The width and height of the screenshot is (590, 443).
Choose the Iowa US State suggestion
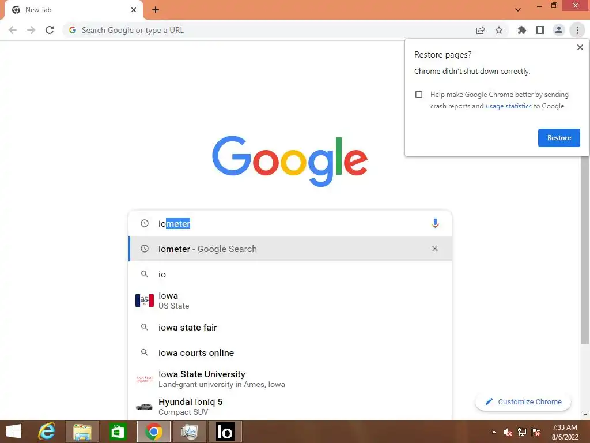coord(290,301)
